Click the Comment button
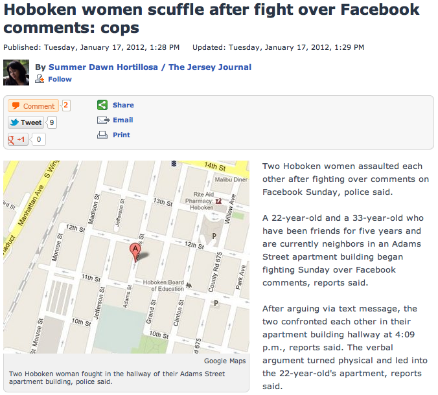Image resolution: width=438 pixels, height=395 pixels. tap(33, 106)
